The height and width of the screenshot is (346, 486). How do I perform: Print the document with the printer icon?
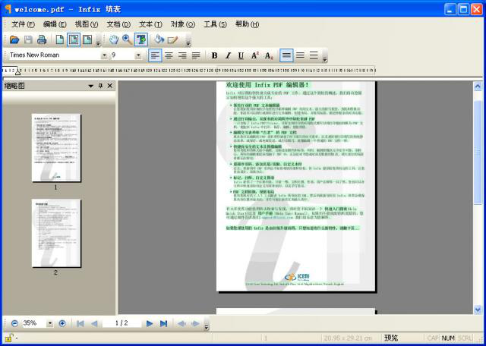[x=42, y=39]
